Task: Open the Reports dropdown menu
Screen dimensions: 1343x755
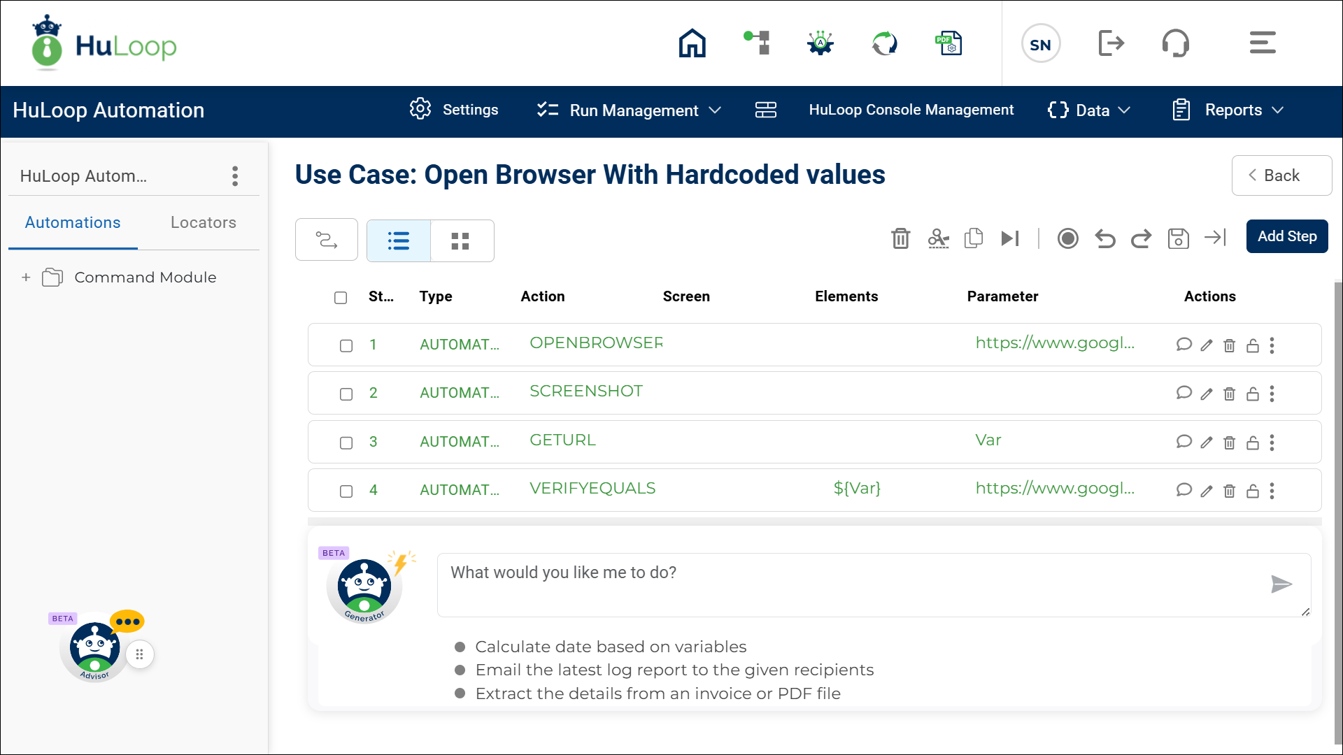Action: 1229,110
